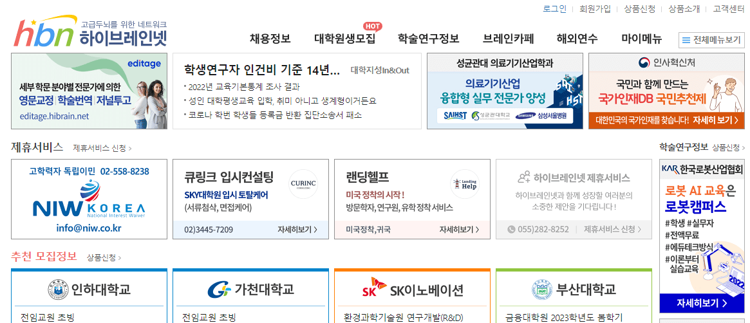Click the 학술연구정보 heading above the robot ad

(x=684, y=147)
